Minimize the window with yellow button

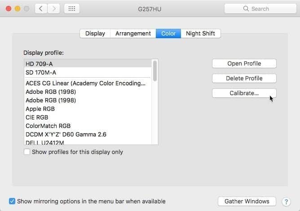18,9
